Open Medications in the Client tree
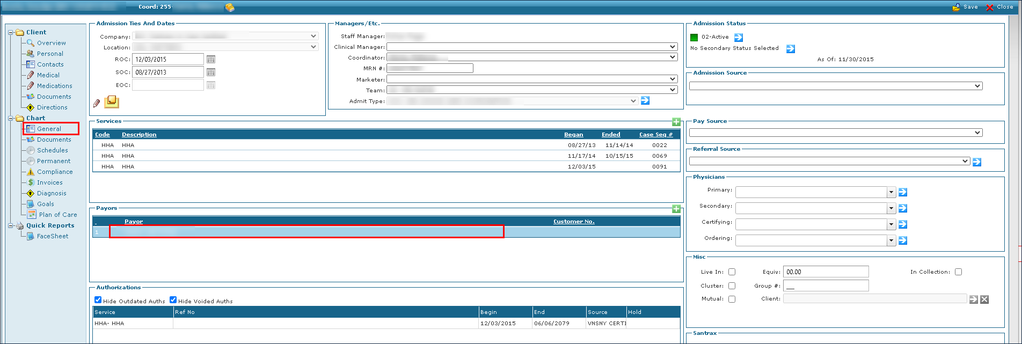 click(54, 86)
